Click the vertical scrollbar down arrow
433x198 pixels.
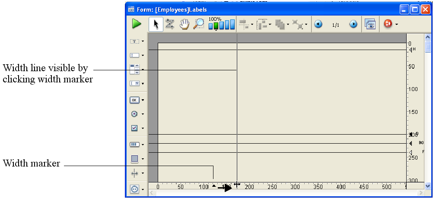(428, 185)
